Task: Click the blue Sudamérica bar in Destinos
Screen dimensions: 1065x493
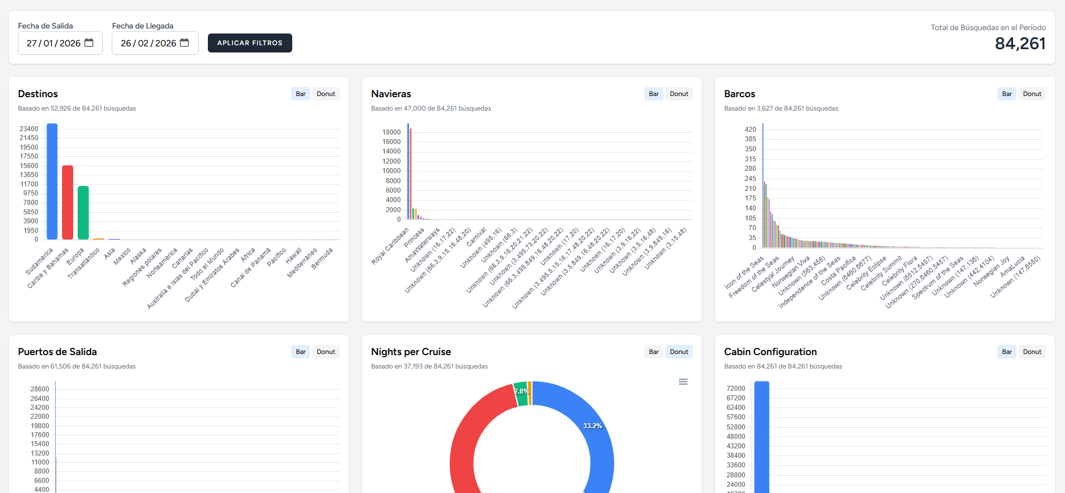Action: coord(52,181)
